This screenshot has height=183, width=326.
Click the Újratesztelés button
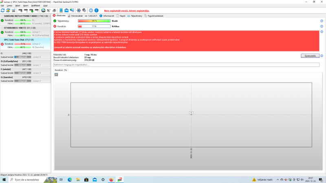click(310, 56)
